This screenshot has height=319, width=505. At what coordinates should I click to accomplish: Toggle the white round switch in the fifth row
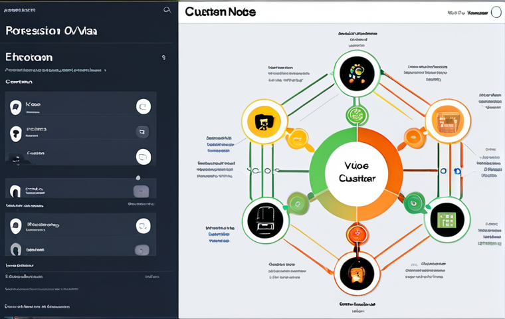[x=144, y=226]
